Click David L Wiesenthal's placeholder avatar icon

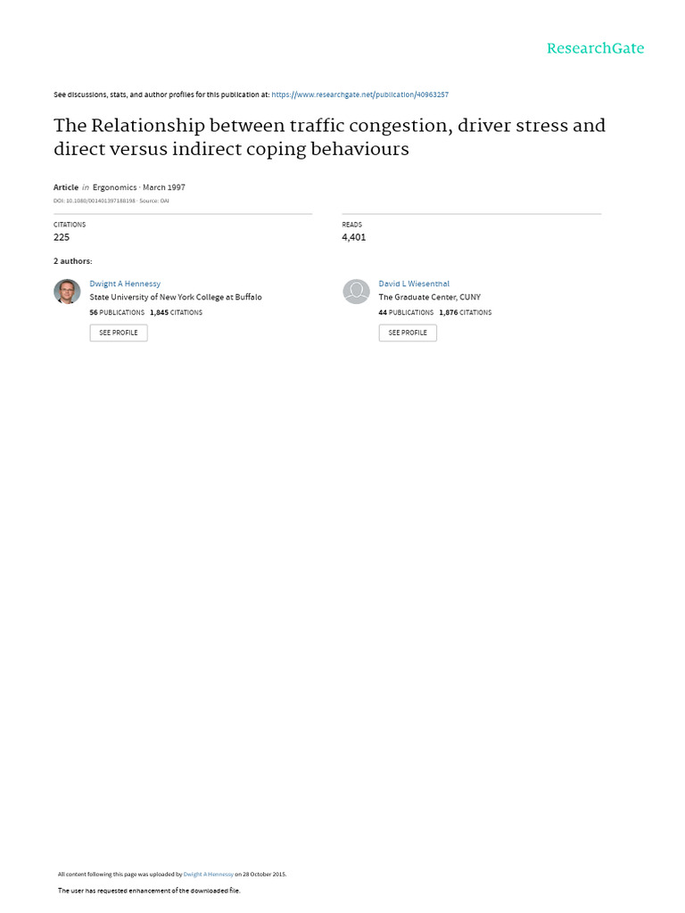[356, 292]
